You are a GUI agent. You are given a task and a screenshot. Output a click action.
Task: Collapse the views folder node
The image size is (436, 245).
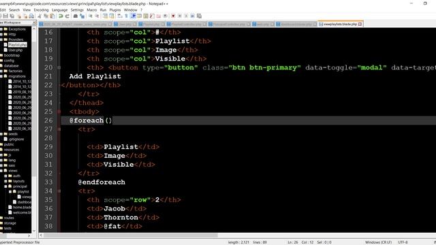click(x=1, y=171)
